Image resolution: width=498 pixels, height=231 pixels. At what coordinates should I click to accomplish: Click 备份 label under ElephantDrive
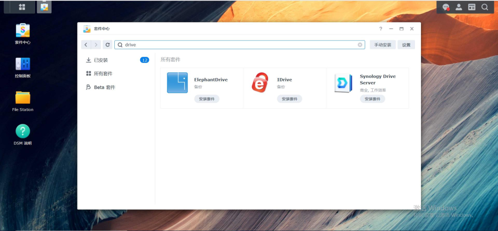[x=198, y=87]
